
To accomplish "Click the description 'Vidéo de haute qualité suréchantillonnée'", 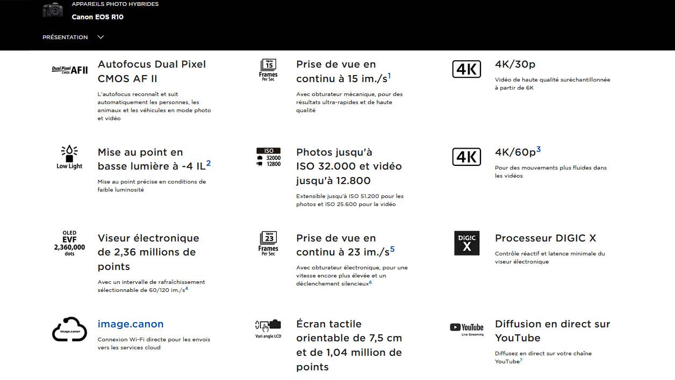I will point(552,84).
